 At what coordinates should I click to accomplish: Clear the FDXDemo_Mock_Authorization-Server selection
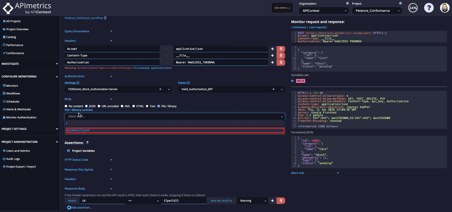[160, 89]
